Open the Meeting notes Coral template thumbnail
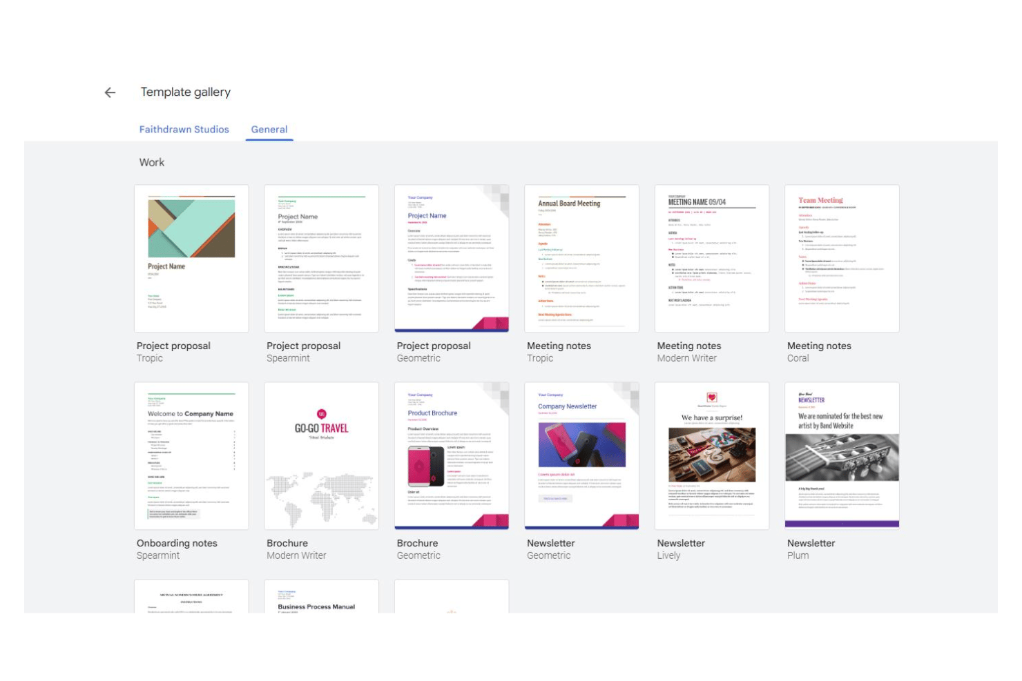1022x681 pixels. click(842, 259)
